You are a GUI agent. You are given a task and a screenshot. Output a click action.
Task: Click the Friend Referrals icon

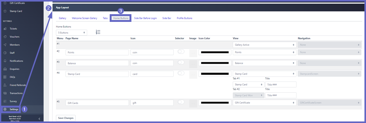coord(5,85)
